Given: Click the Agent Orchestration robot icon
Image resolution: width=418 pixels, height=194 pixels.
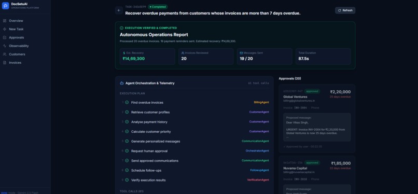Looking at the screenshot, I should (x=122, y=83).
